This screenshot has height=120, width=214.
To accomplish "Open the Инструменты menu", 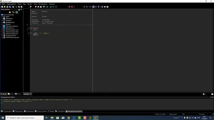I will click(x=43, y=4).
